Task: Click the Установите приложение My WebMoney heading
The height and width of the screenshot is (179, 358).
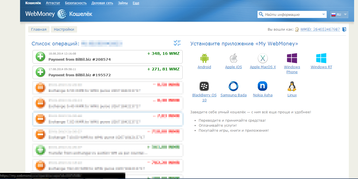Action: click(244, 44)
